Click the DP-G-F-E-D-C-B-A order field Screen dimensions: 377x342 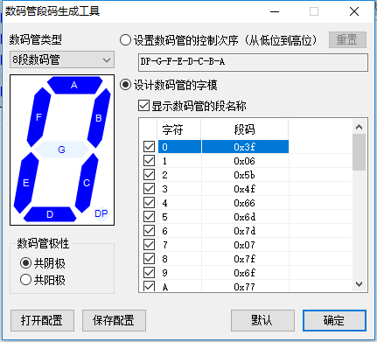(x=253, y=62)
